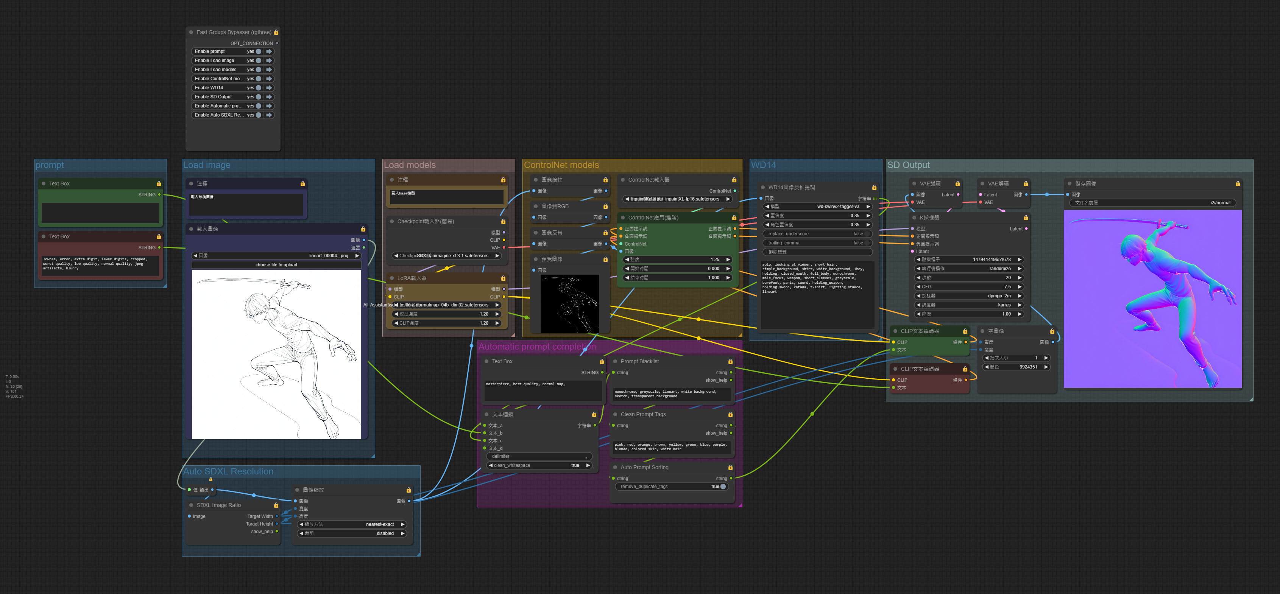
Task: Click the 置信度 0.35 value slider
Action: [818, 216]
